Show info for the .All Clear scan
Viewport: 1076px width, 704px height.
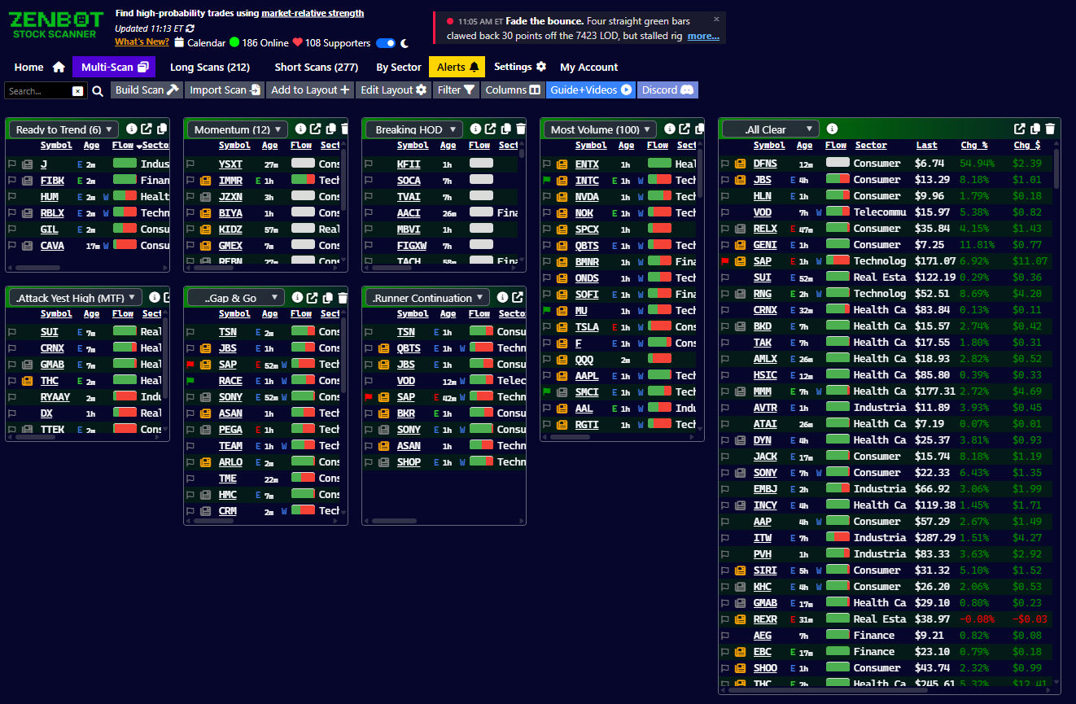coord(832,129)
